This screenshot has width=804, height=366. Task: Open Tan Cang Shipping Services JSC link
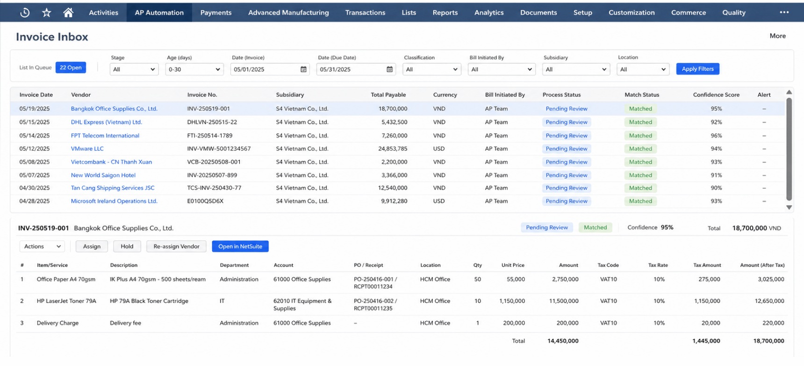pos(113,188)
